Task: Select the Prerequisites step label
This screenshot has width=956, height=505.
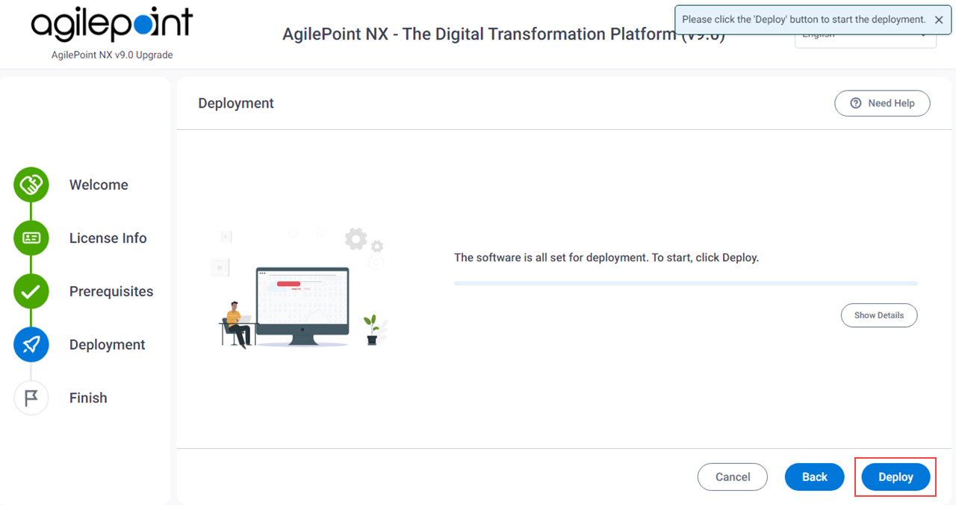Action: pyautogui.click(x=111, y=291)
